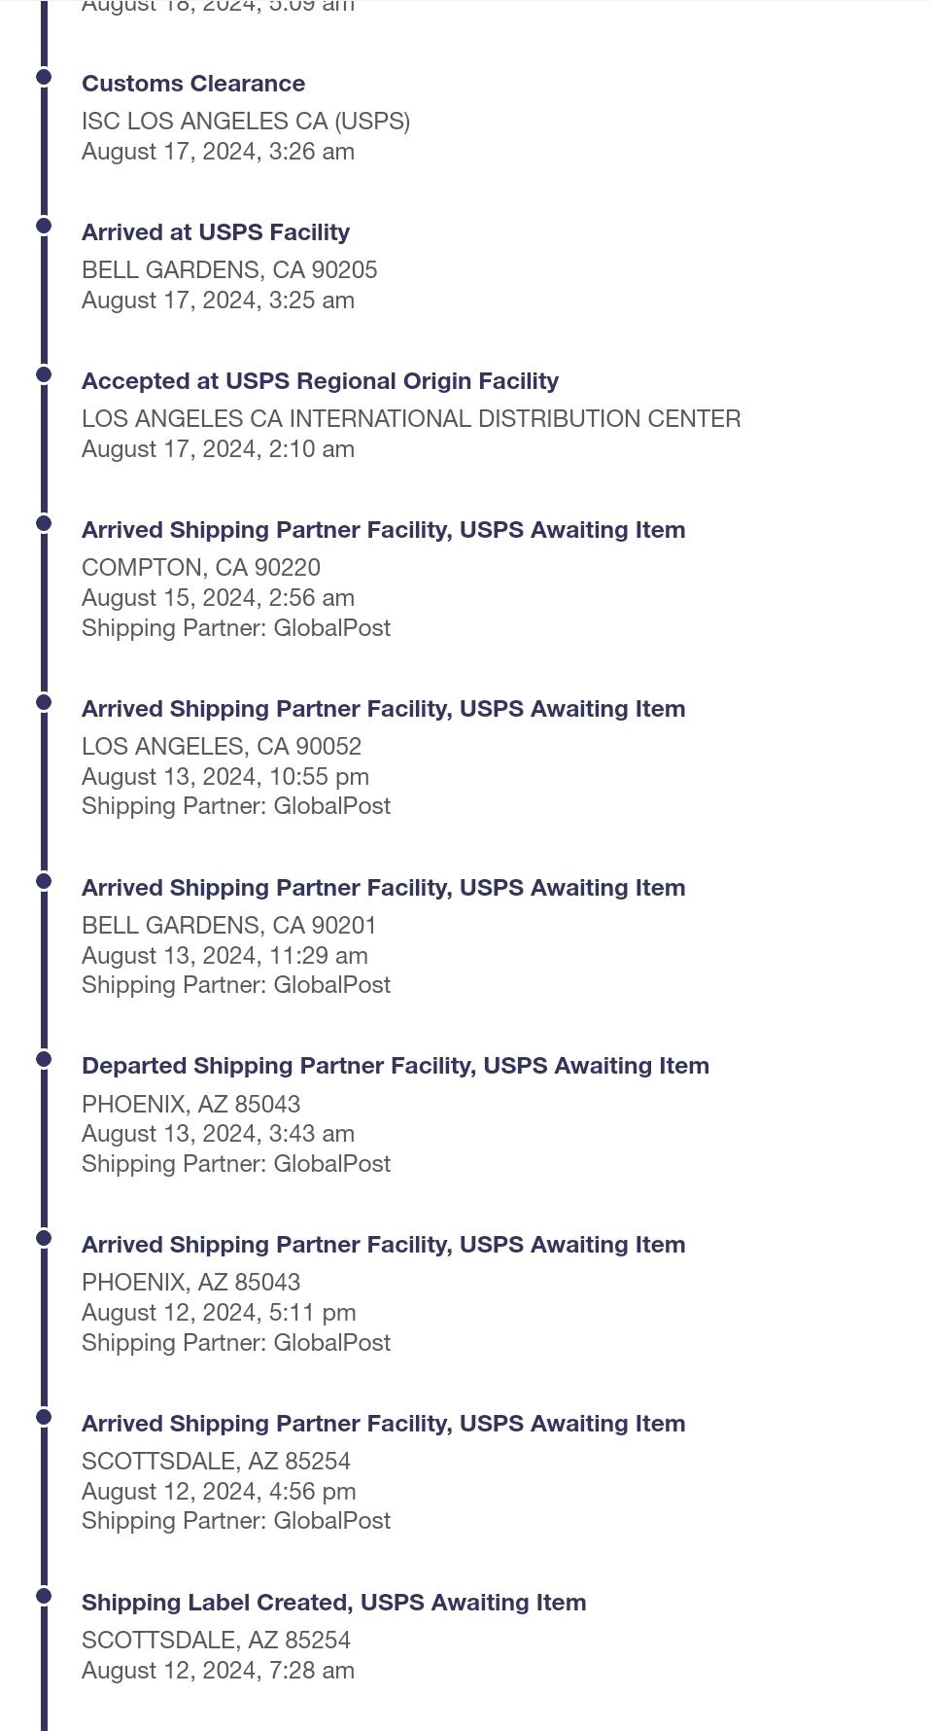Click the Shipping Label Created timeline dot

(x=44, y=1596)
